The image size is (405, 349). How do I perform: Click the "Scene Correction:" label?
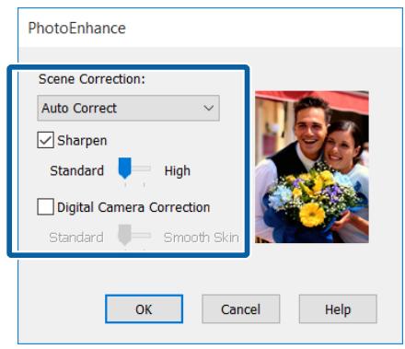pyautogui.click(x=92, y=79)
